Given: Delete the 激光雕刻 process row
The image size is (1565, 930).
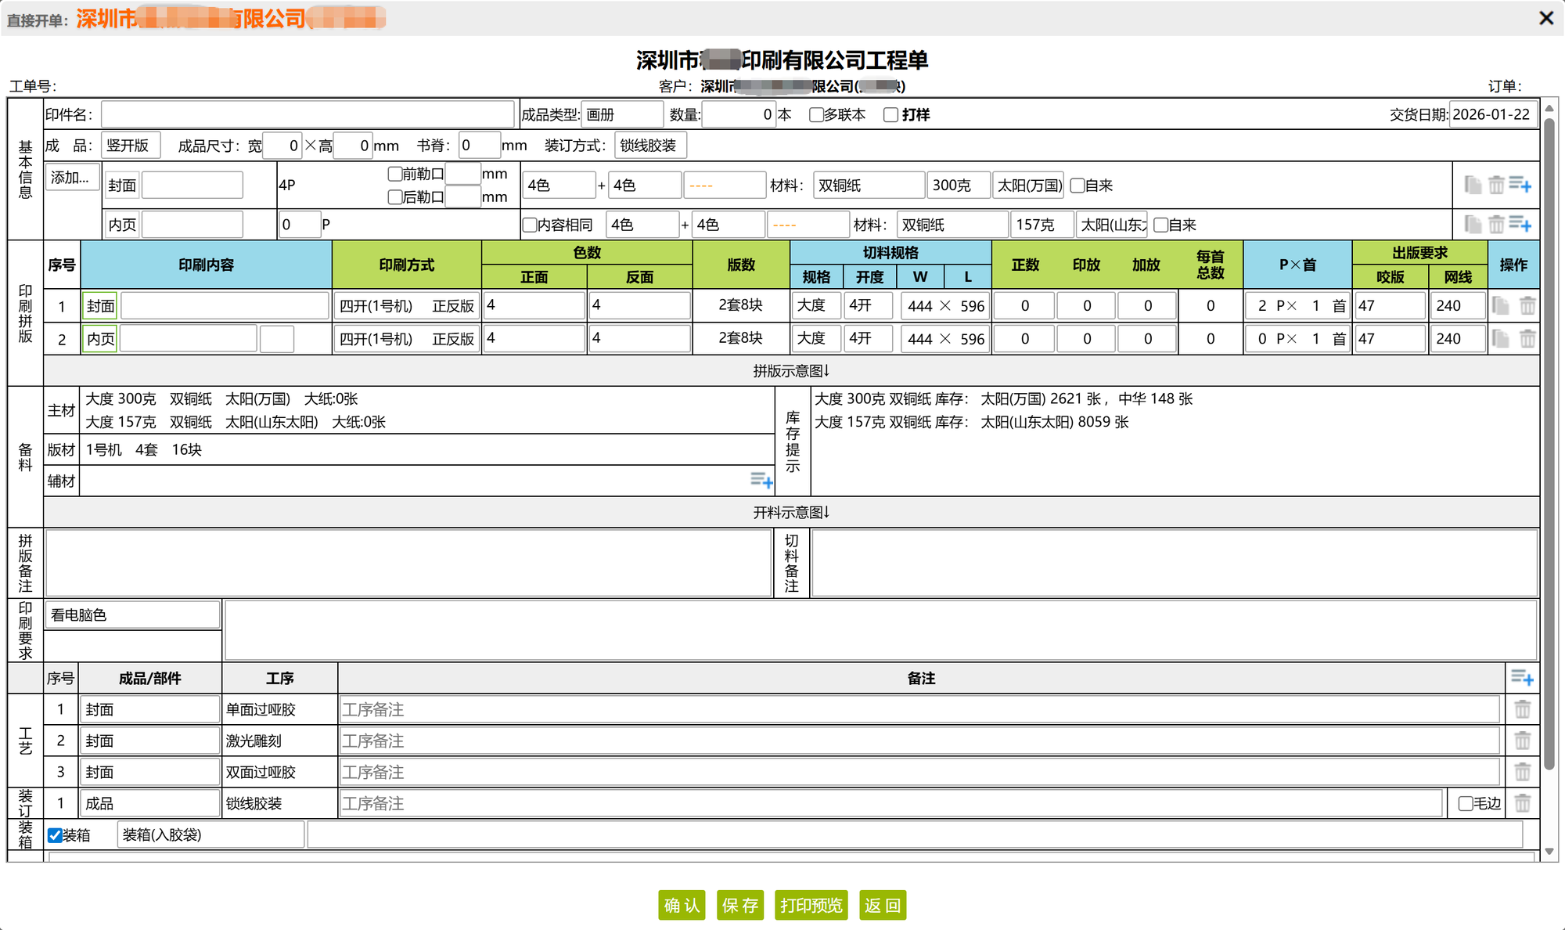Looking at the screenshot, I should coord(1522,741).
